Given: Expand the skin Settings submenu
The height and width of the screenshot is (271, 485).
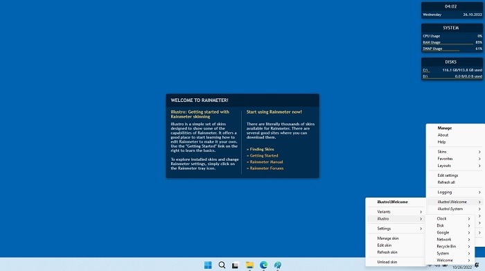Looking at the screenshot, I should pos(396,229).
